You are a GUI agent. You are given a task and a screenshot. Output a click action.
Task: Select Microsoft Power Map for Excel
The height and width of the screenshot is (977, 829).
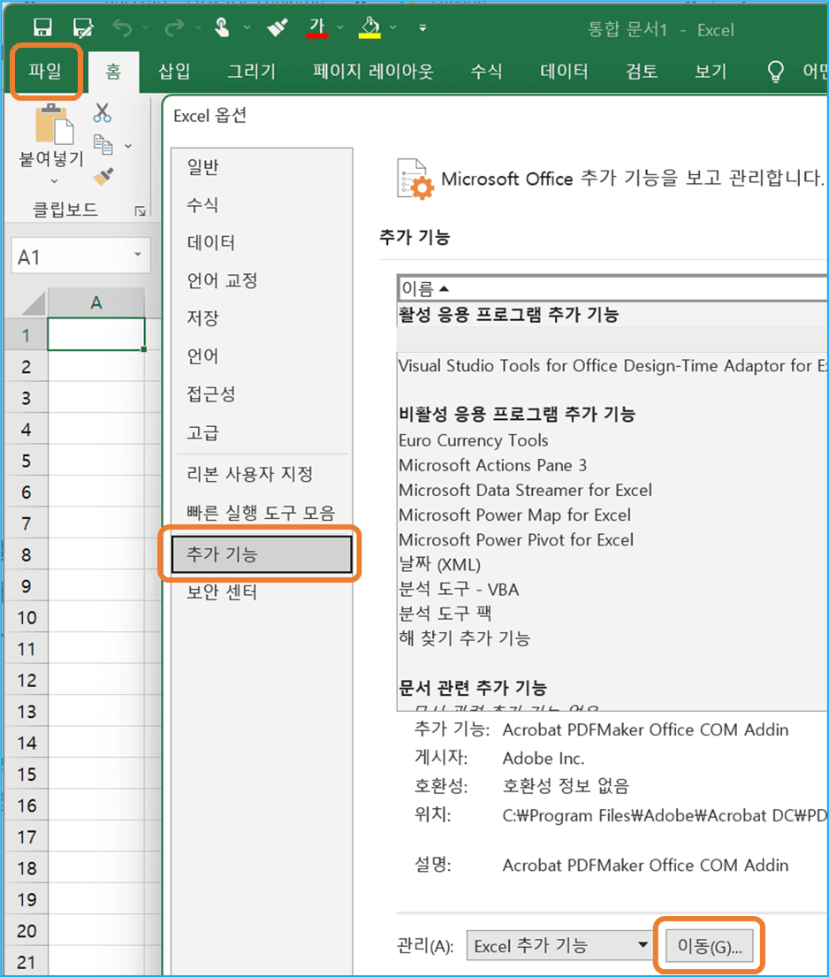click(x=514, y=515)
